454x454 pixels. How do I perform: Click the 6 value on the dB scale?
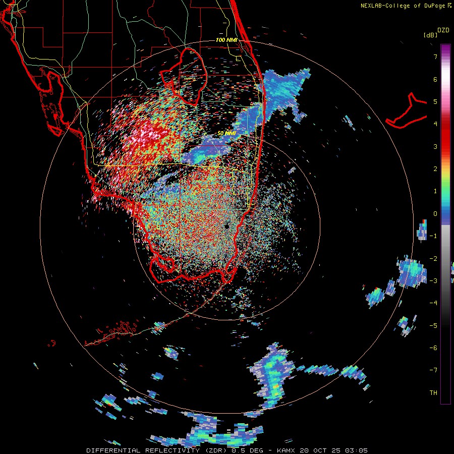pos(435,79)
